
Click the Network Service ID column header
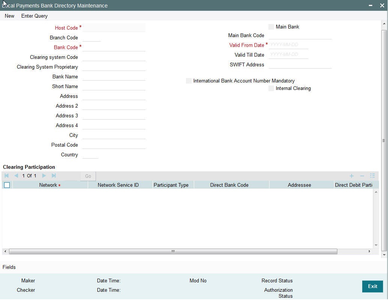pyautogui.click(x=120, y=185)
